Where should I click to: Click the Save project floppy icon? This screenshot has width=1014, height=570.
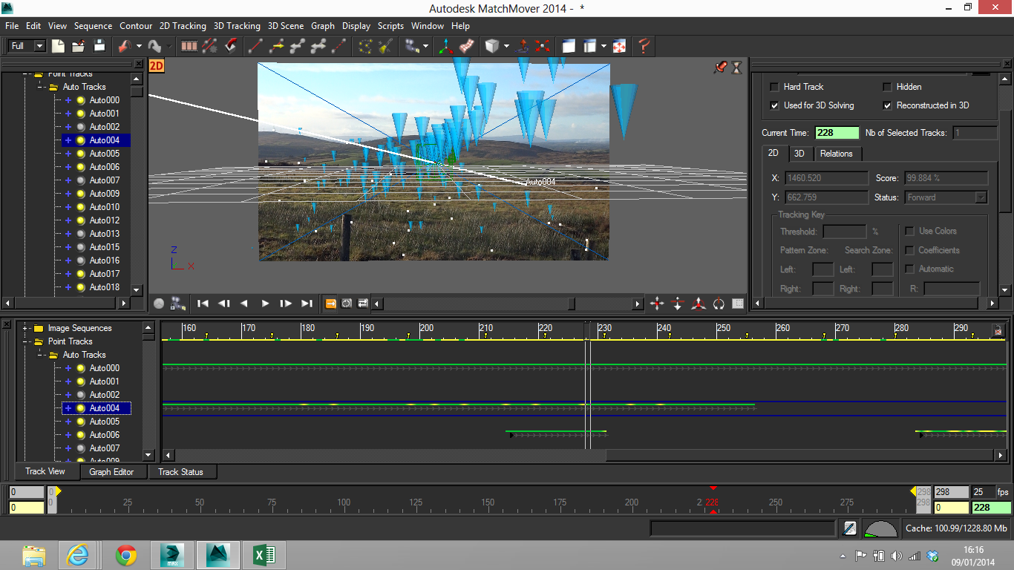coord(99,46)
